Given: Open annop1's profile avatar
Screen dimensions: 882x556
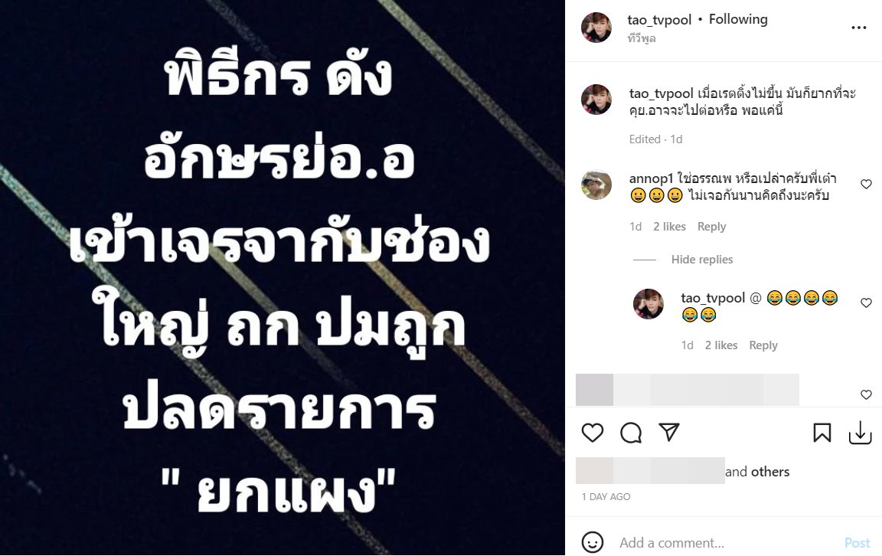Looking at the screenshot, I should pyautogui.click(x=596, y=185).
